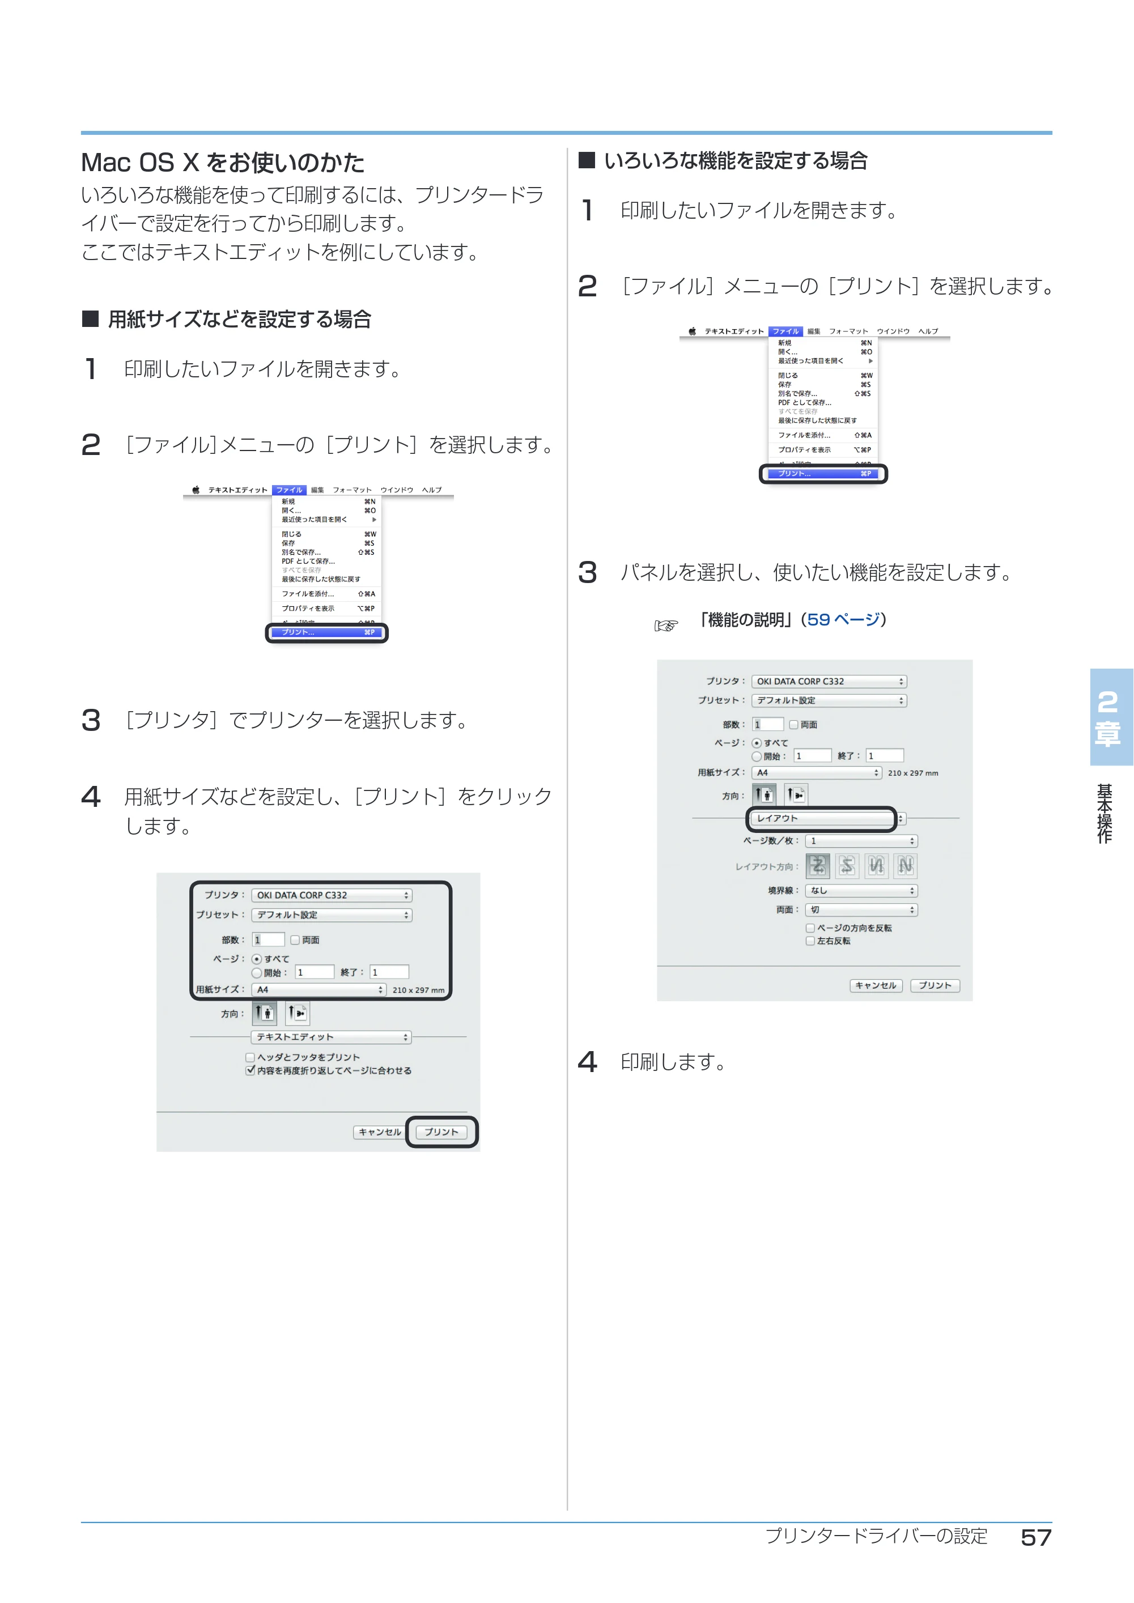This screenshot has width=1134, height=1603.
Task: Choose the N-shaped layout direction icon
Action: pyautogui.click(x=906, y=866)
